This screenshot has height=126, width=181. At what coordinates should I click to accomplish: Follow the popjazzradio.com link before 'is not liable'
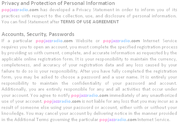coord(62,101)
